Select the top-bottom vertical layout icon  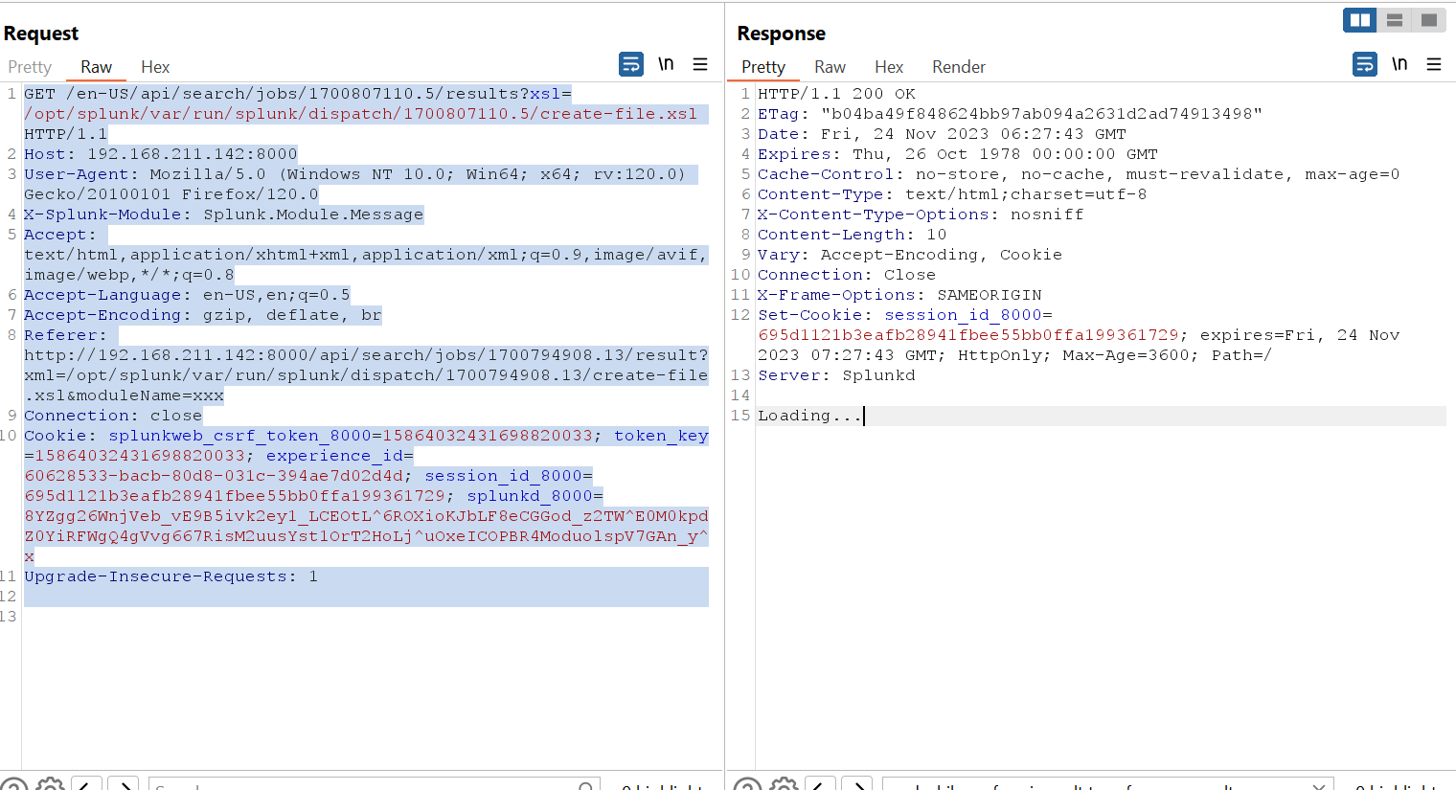[1395, 20]
